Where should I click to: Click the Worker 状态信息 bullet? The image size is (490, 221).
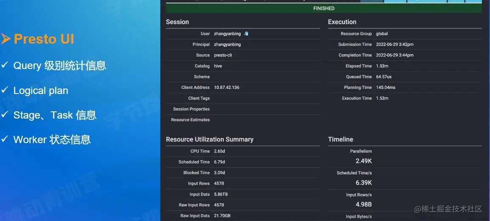pyautogui.click(x=52, y=139)
